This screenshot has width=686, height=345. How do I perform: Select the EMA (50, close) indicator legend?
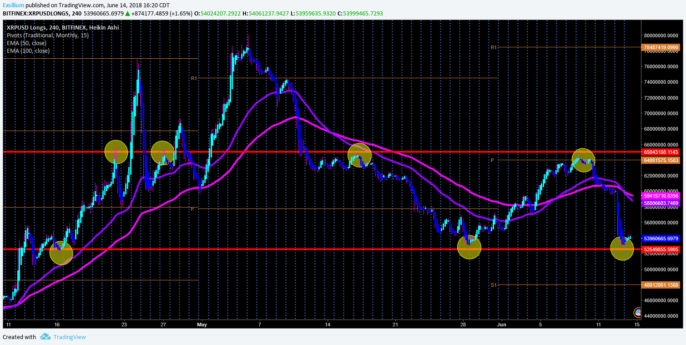point(26,43)
